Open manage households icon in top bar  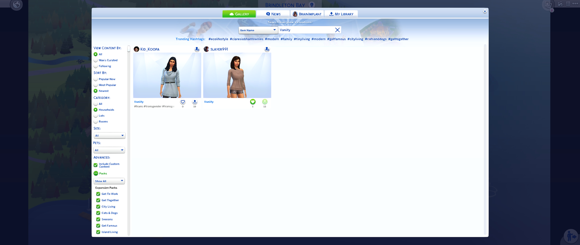[x=560, y=4]
